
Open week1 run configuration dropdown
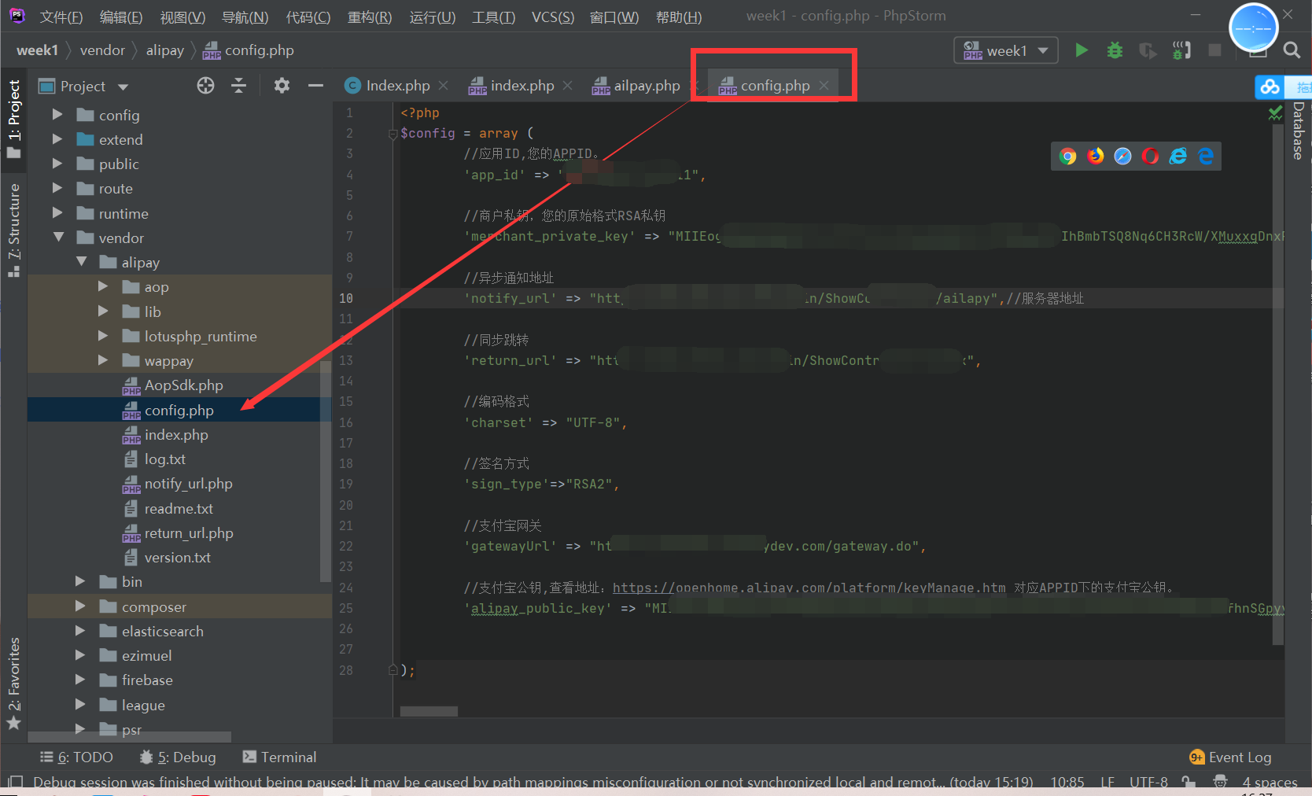[x=1005, y=50]
